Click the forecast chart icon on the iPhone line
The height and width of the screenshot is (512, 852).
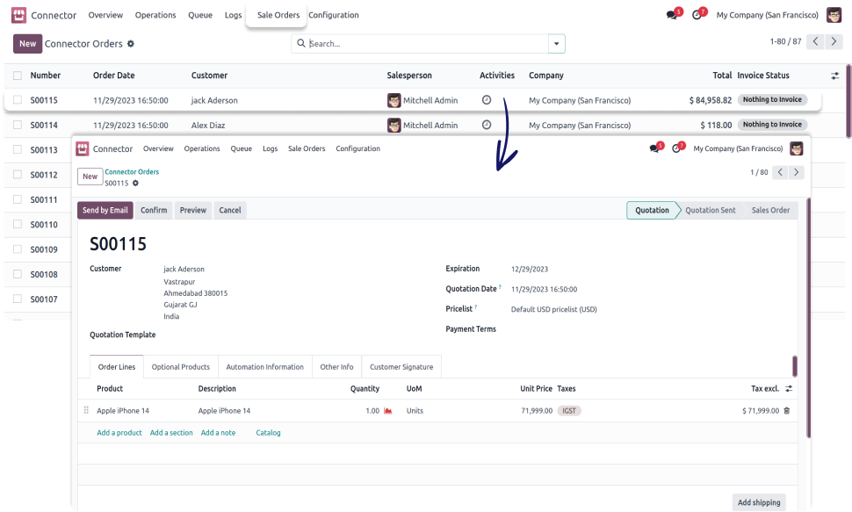(x=388, y=411)
